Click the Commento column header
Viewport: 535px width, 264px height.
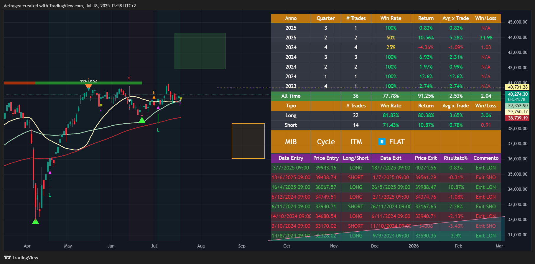coord(486,158)
